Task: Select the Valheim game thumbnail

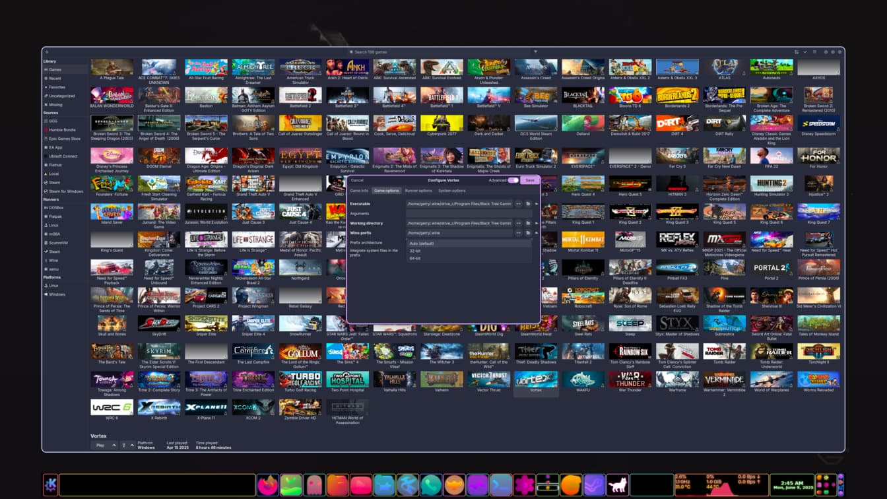Action: click(442, 379)
